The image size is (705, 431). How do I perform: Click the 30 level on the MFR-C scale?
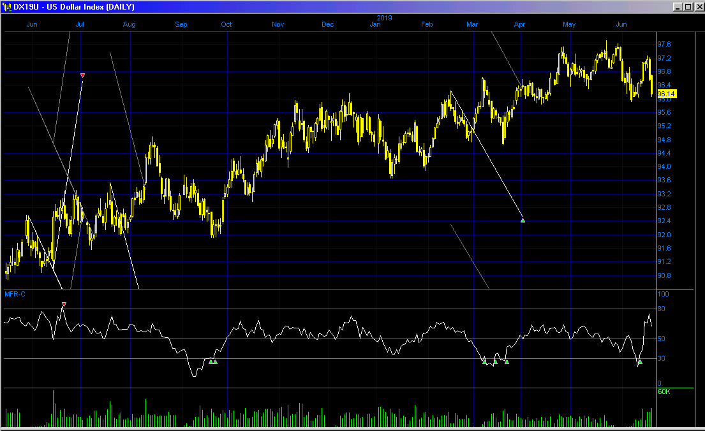(662, 358)
